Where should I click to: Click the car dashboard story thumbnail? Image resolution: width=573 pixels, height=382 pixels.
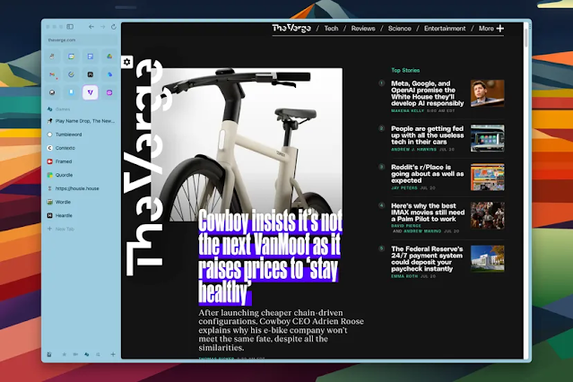488,138
